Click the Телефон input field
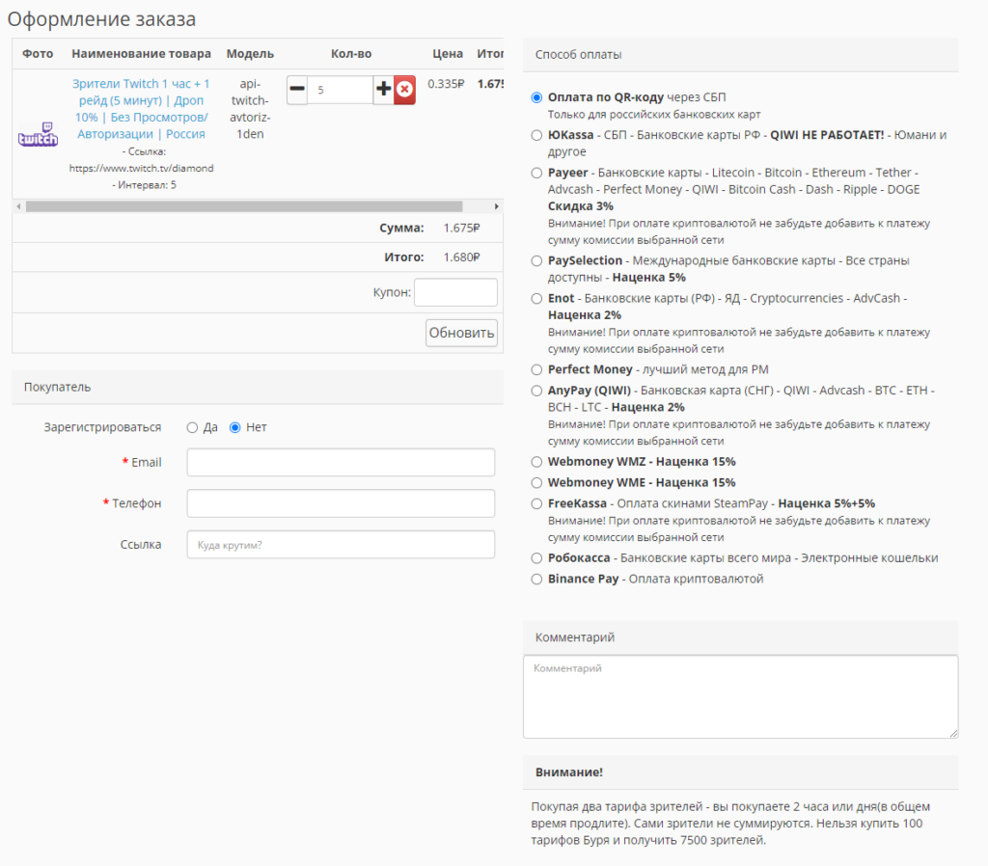The width and height of the screenshot is (988, 866). pyautogui.click(x=341, y=503)
